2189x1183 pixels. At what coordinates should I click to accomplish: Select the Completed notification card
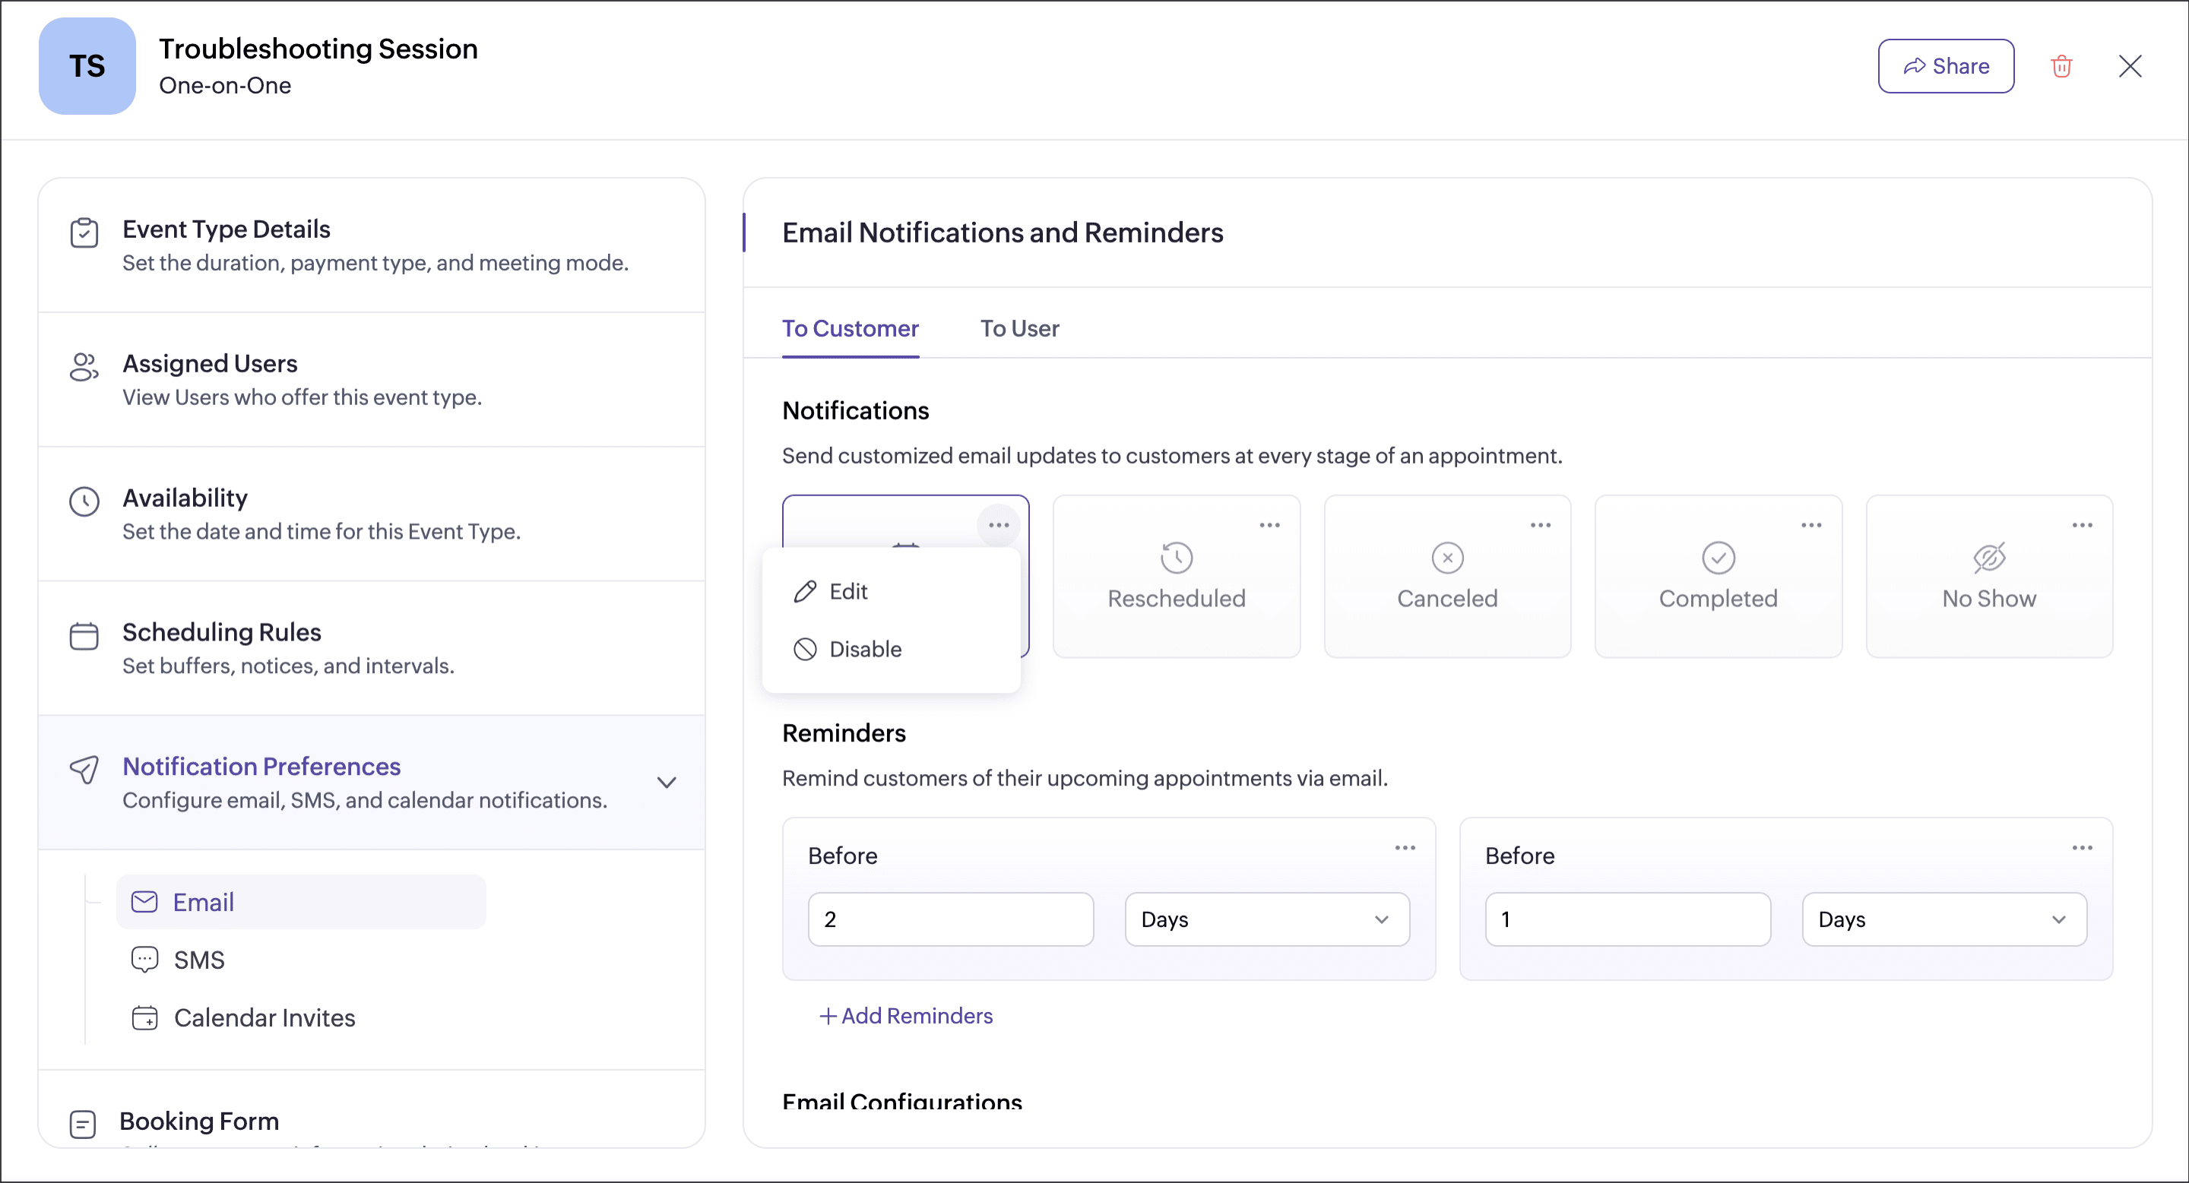click(x=1718, y=577)
